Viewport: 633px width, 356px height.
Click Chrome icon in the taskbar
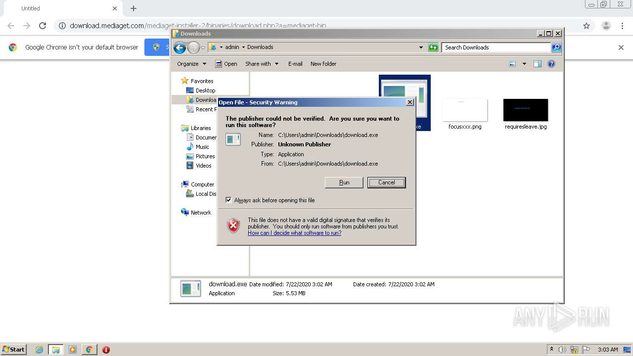[89, 350]
